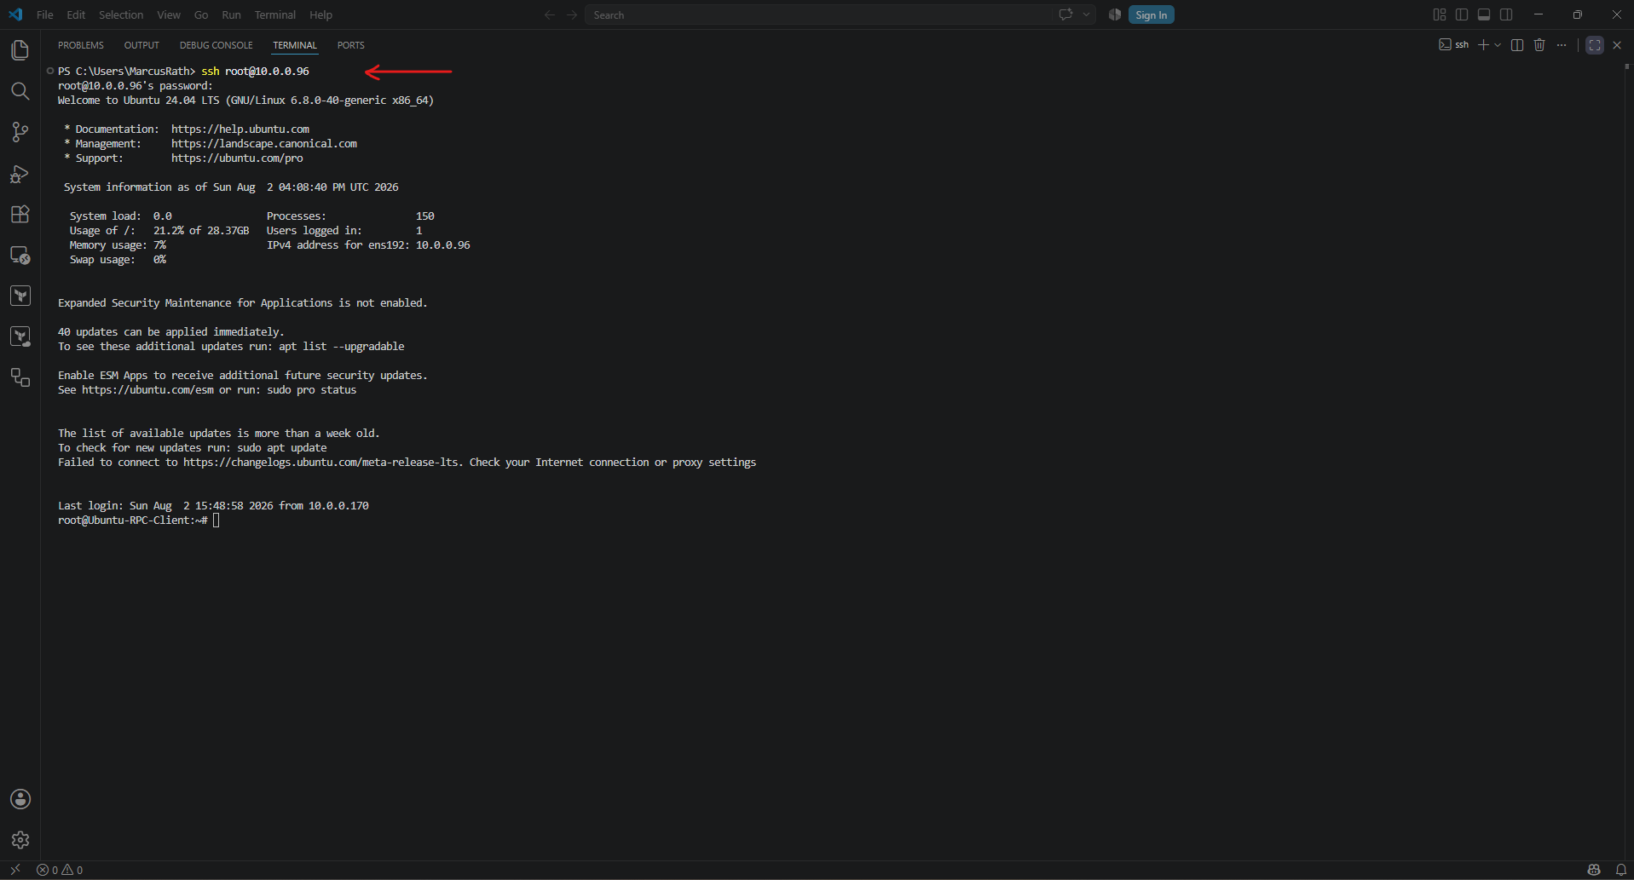Select the Terminal tab

(x=295, y=45)
